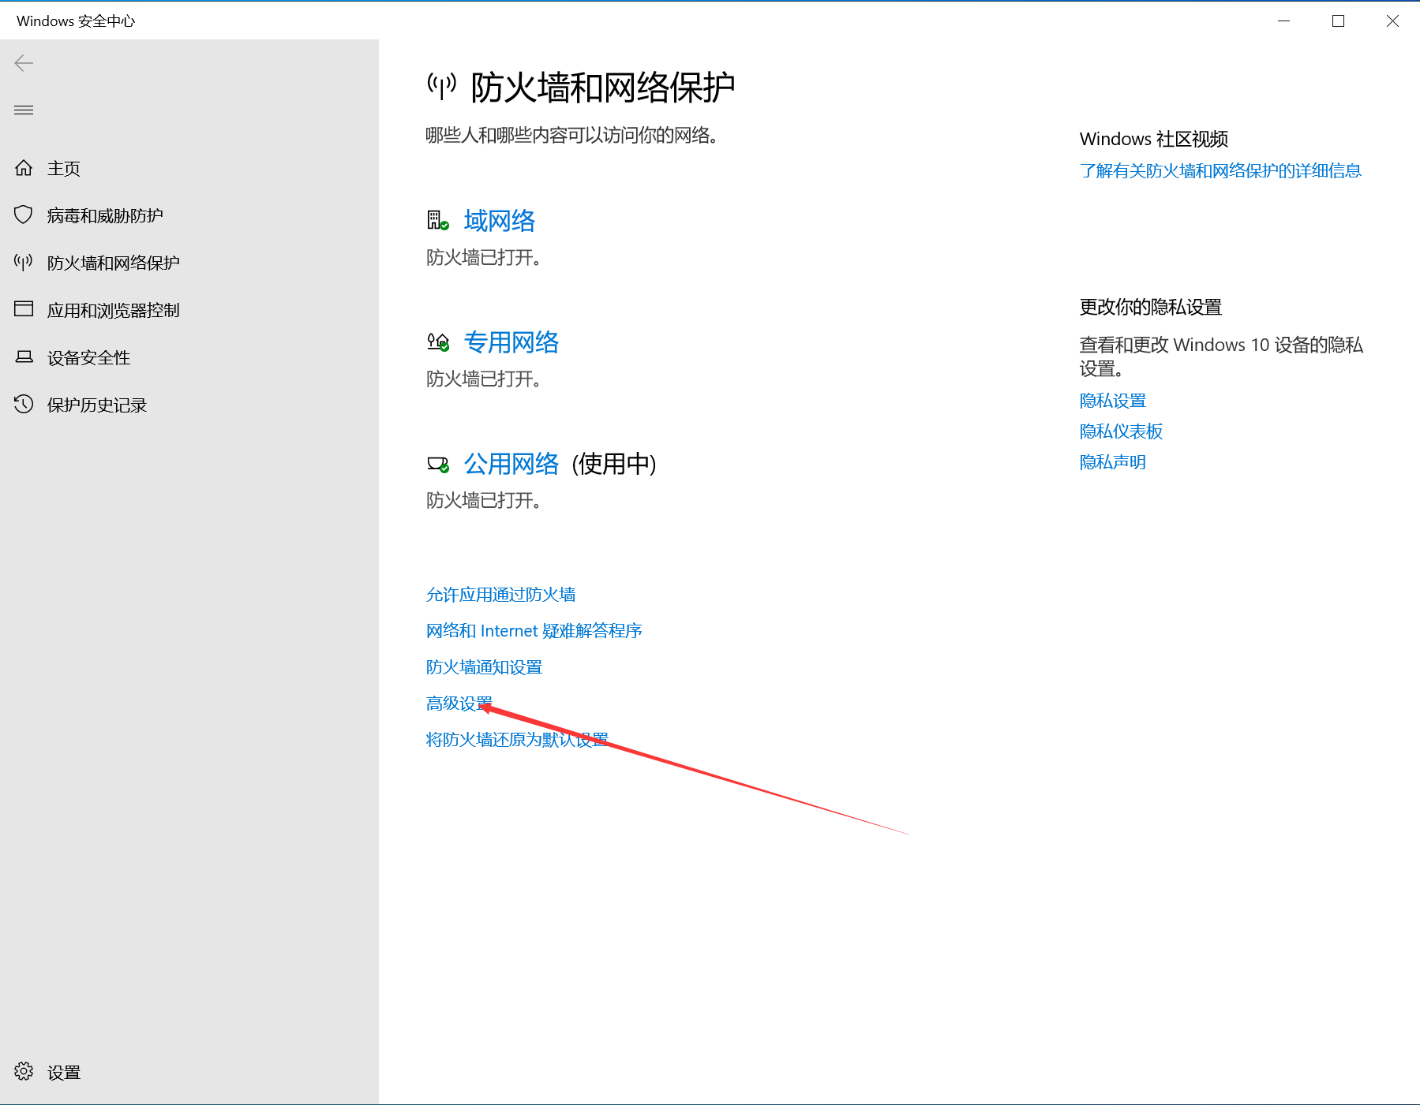
Task: Click 防火墙已打开 status under 公用网络
Action: [x=484, y=501]
